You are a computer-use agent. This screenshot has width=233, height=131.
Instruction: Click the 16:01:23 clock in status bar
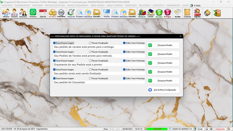pos(139,129)
